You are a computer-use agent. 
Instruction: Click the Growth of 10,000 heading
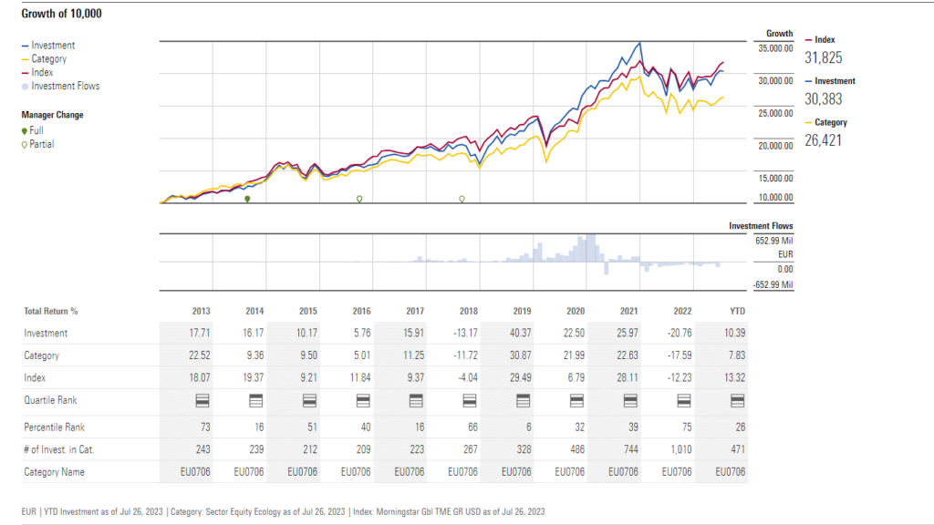61,15
